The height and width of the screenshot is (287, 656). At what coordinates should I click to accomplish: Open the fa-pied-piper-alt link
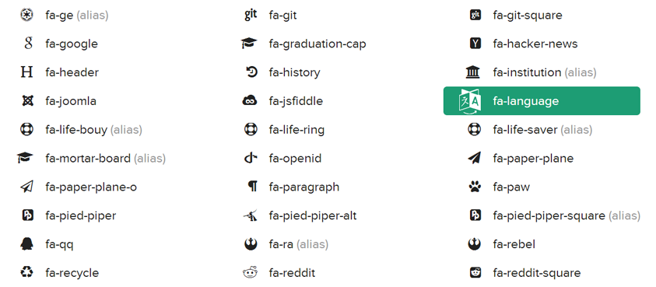(313, 215)
